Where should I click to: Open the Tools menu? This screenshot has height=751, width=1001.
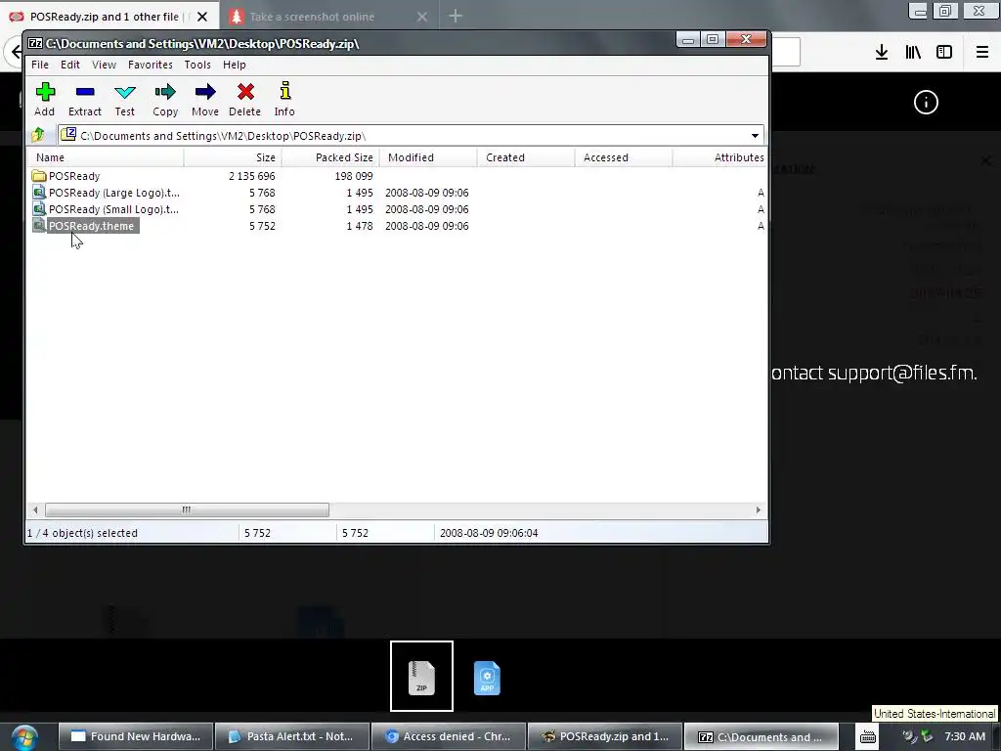pos(197,65)
